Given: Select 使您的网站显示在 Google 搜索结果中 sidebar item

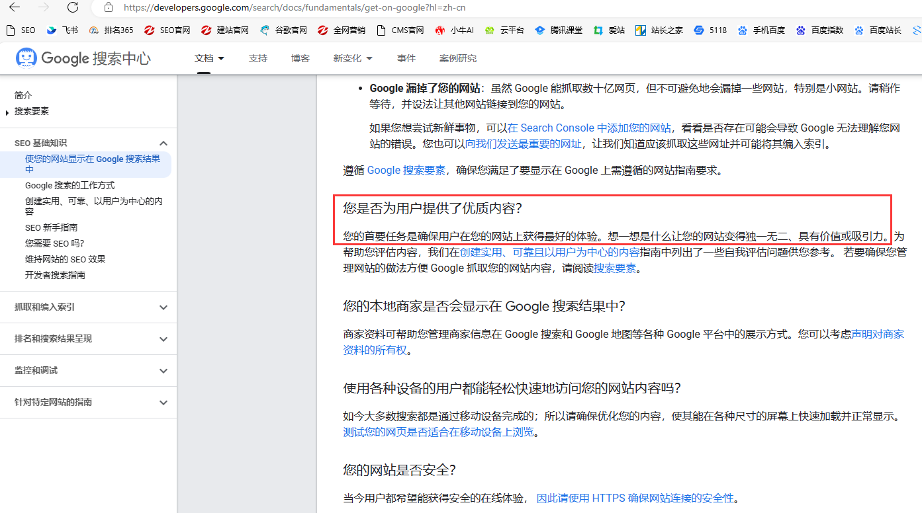Looking at the screenshot, I should [x=93, y=164].
